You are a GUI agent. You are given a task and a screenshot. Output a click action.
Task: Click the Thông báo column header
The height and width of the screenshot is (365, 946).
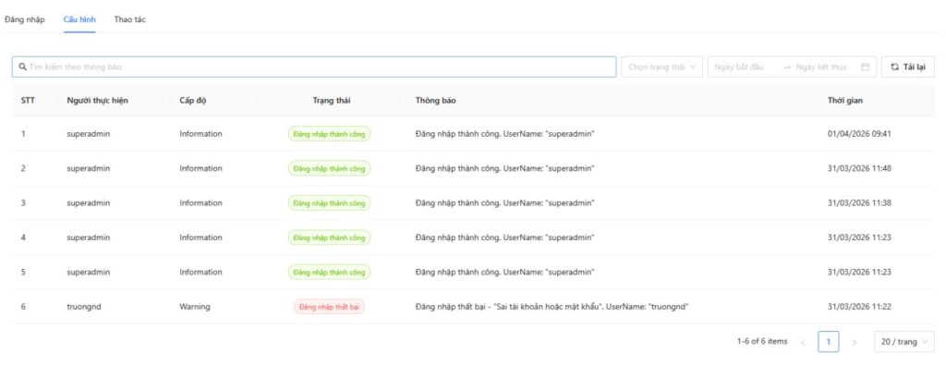[436, 101]
